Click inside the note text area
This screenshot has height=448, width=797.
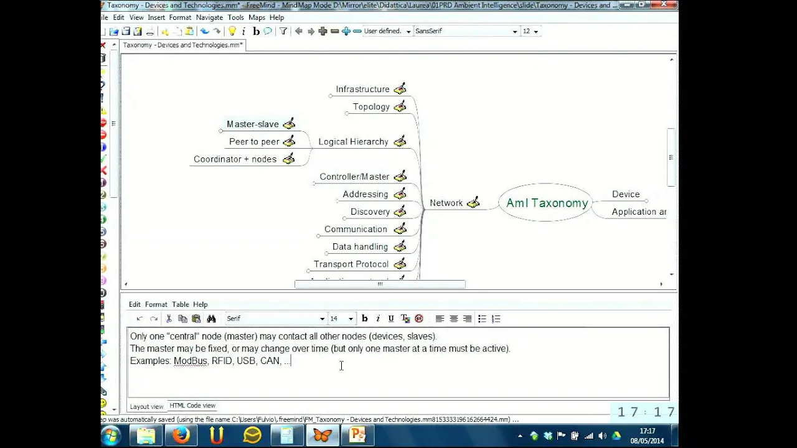[398, 363]
